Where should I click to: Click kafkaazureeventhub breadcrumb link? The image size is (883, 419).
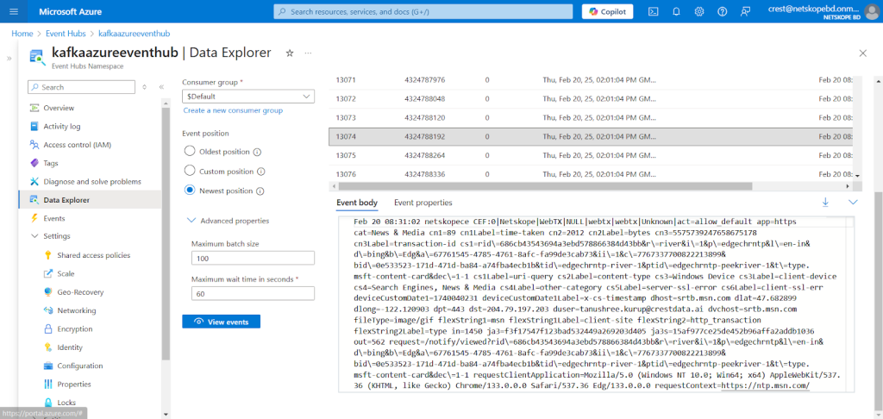point(134,34)
